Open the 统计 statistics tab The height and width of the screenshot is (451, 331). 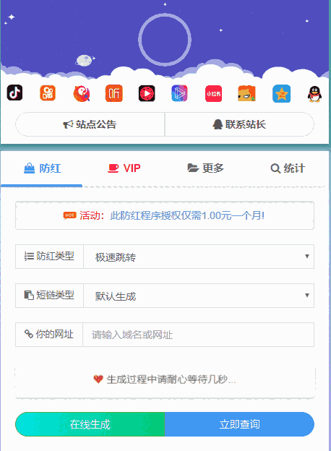click(x=288, y=168)
